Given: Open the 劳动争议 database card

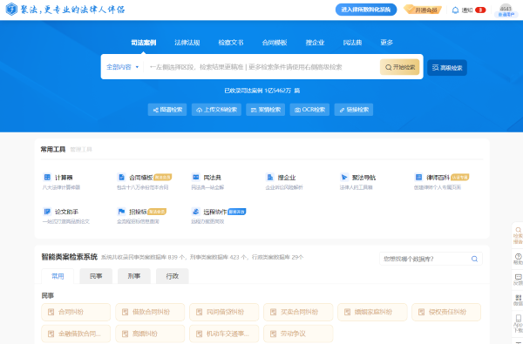Looking at the screenshot, I should tap(298, 334).
